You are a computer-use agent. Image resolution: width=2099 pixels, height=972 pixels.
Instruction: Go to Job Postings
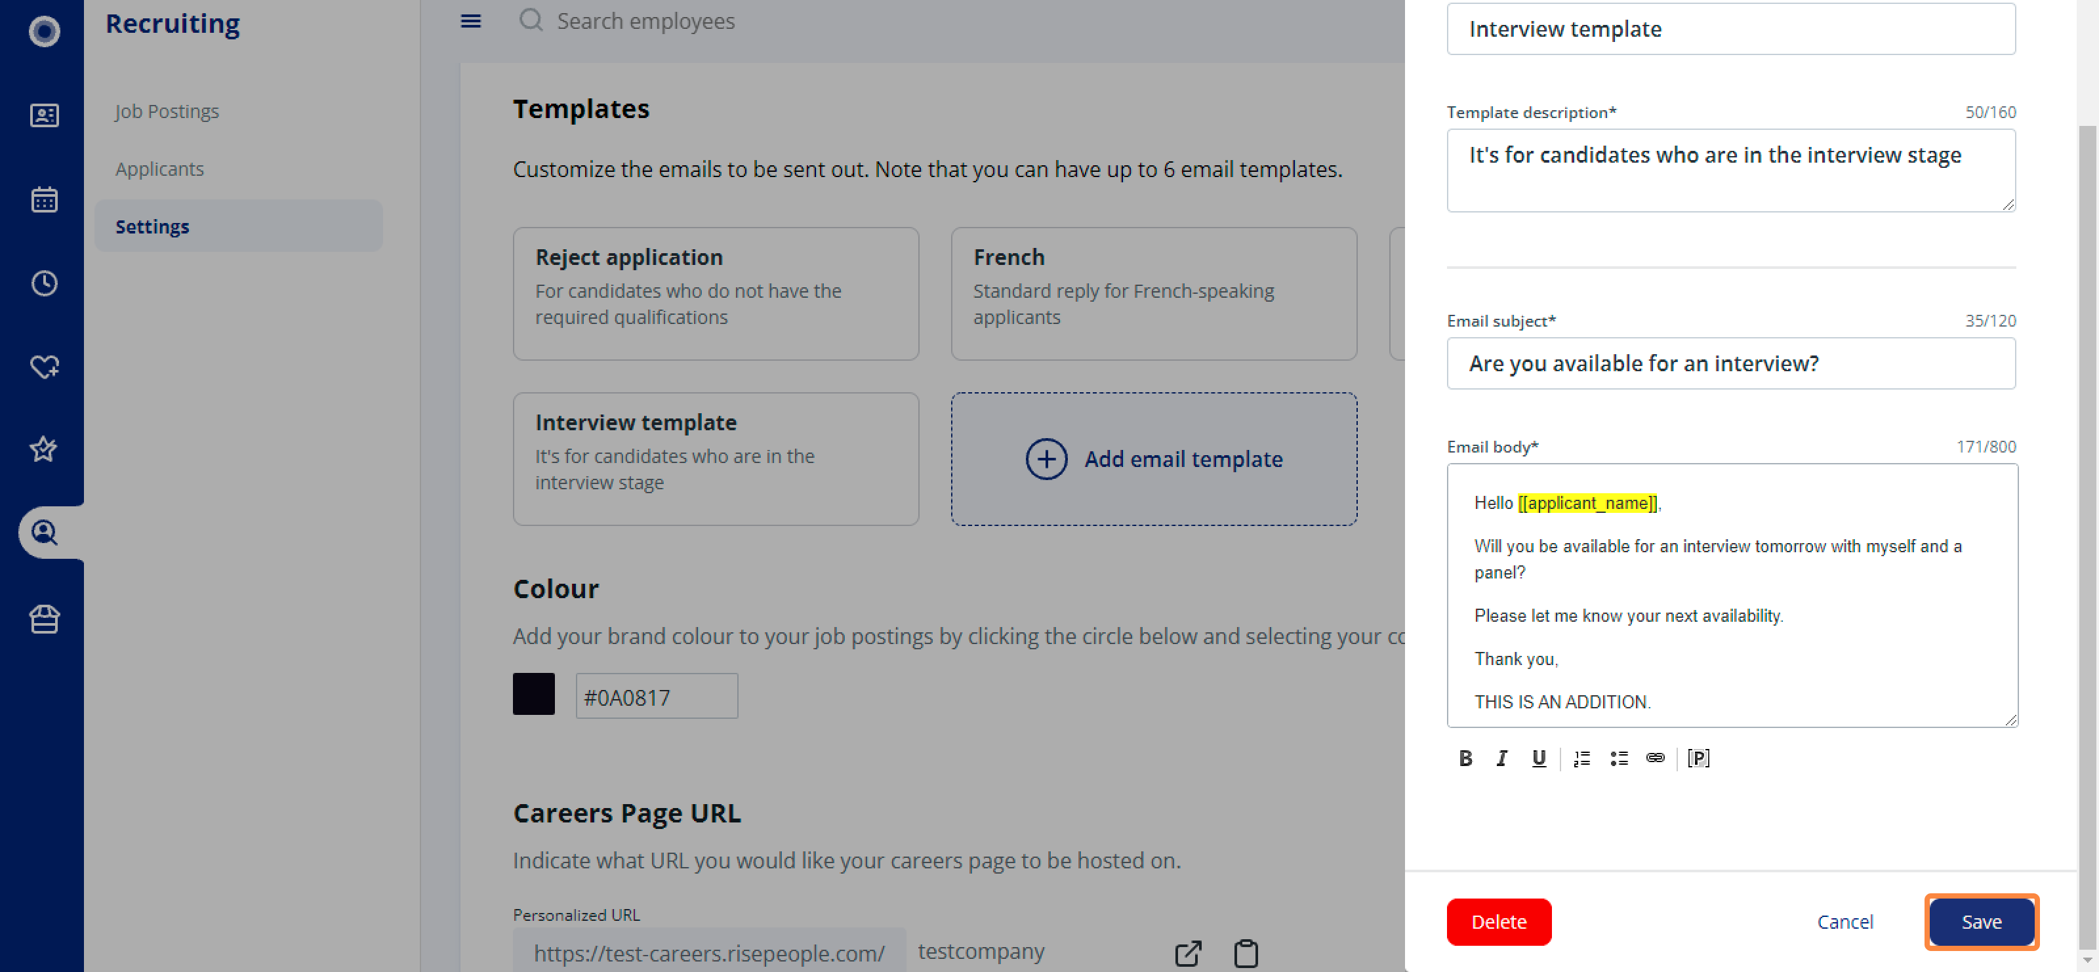click(x=167, y=111)
